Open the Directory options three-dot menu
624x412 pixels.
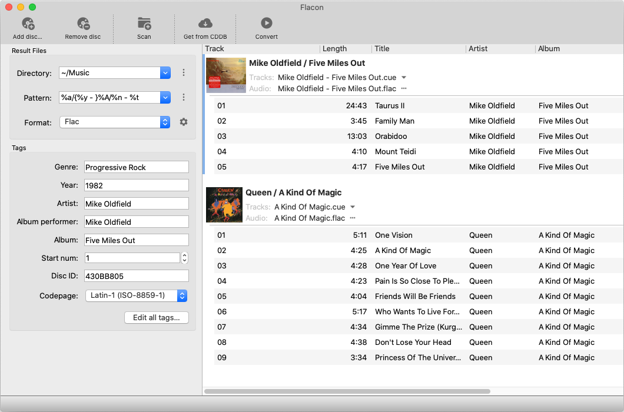pos(184,73)
